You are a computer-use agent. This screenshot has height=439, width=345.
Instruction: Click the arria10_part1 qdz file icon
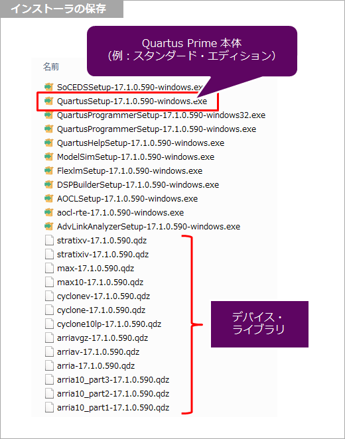pyautogui.click(x=49, y=407)
